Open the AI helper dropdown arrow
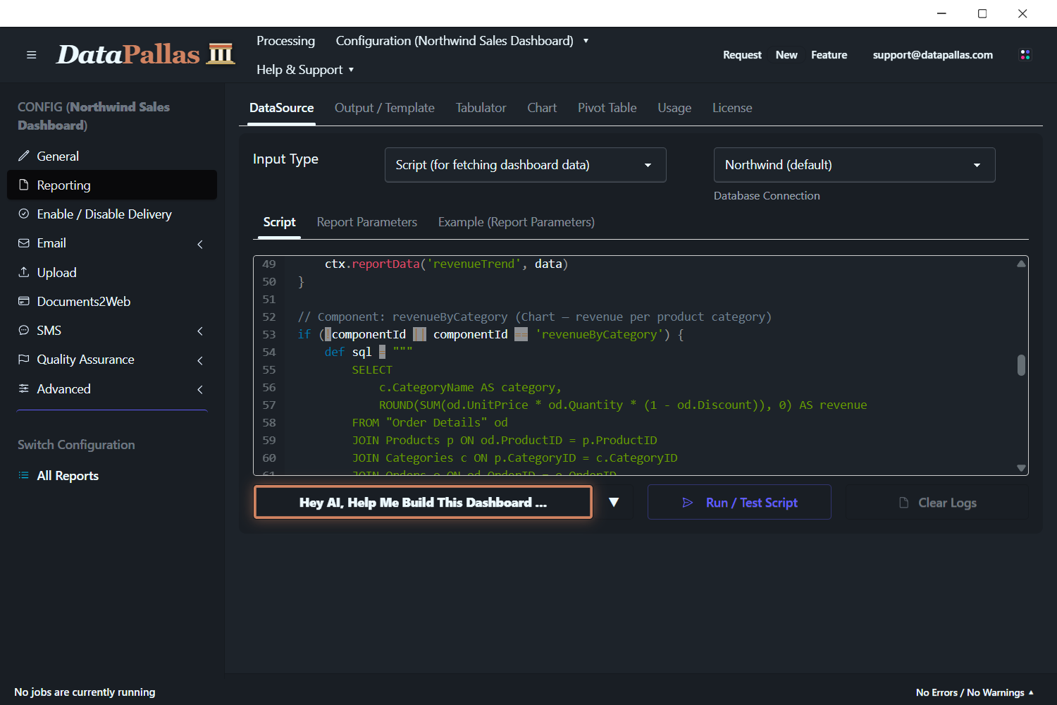Viewport: 1057px width, 705px height. 614,503
